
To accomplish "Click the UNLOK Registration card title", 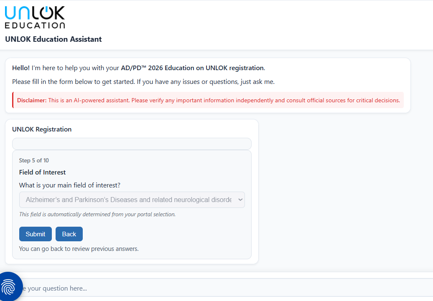I will [x=42, y=129].
